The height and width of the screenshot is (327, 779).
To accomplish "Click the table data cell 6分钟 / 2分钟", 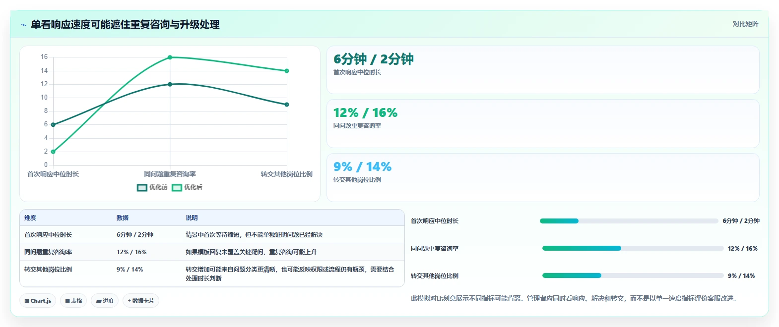I will (135, 235).
